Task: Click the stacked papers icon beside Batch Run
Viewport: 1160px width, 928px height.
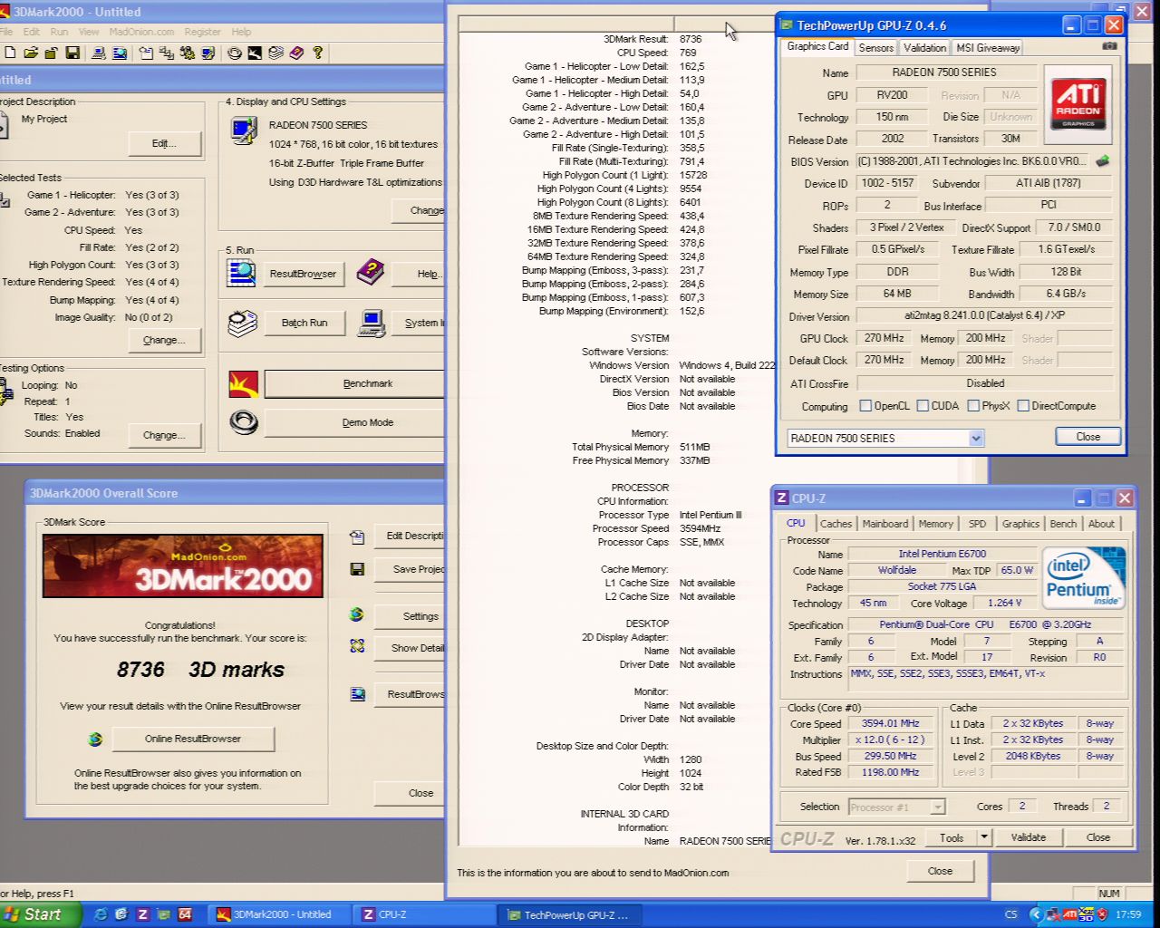Action: tap(242, 323)
